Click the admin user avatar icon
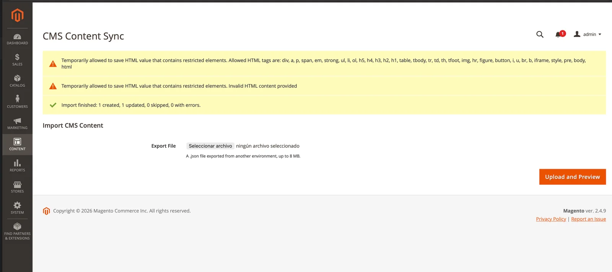 577,34
